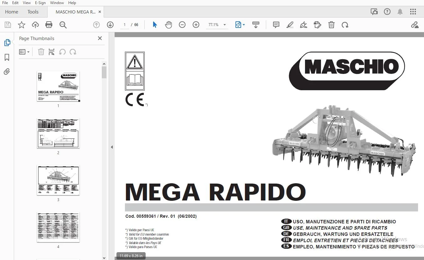Click the 'Cod. 00559361 / Rev. 01' text
The height and width of the screenshot is (260, 424).
[x=150, y=216]
